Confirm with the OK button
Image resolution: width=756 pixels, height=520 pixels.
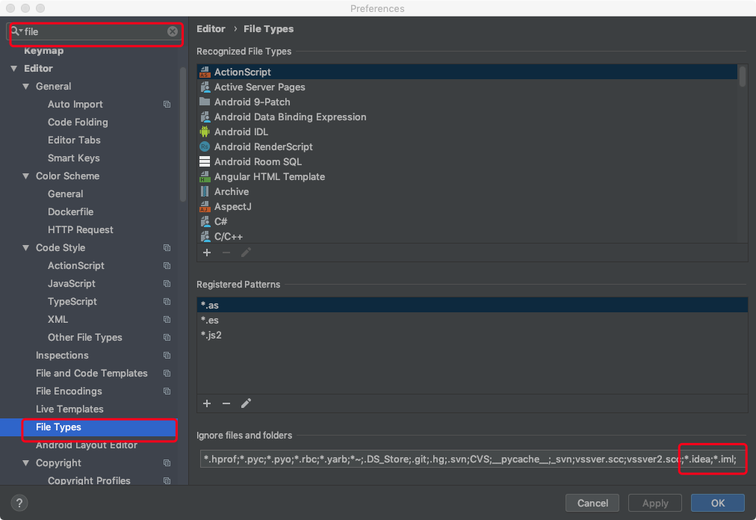[717, 503]
